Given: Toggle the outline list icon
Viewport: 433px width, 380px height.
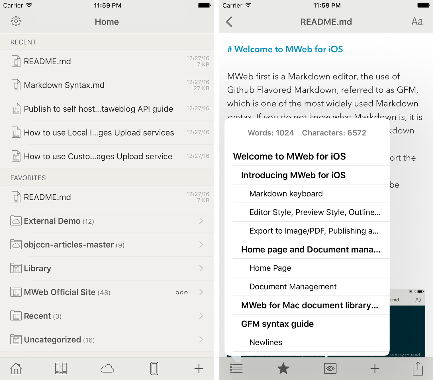Looking at the screenshot, I should point(236,369).
